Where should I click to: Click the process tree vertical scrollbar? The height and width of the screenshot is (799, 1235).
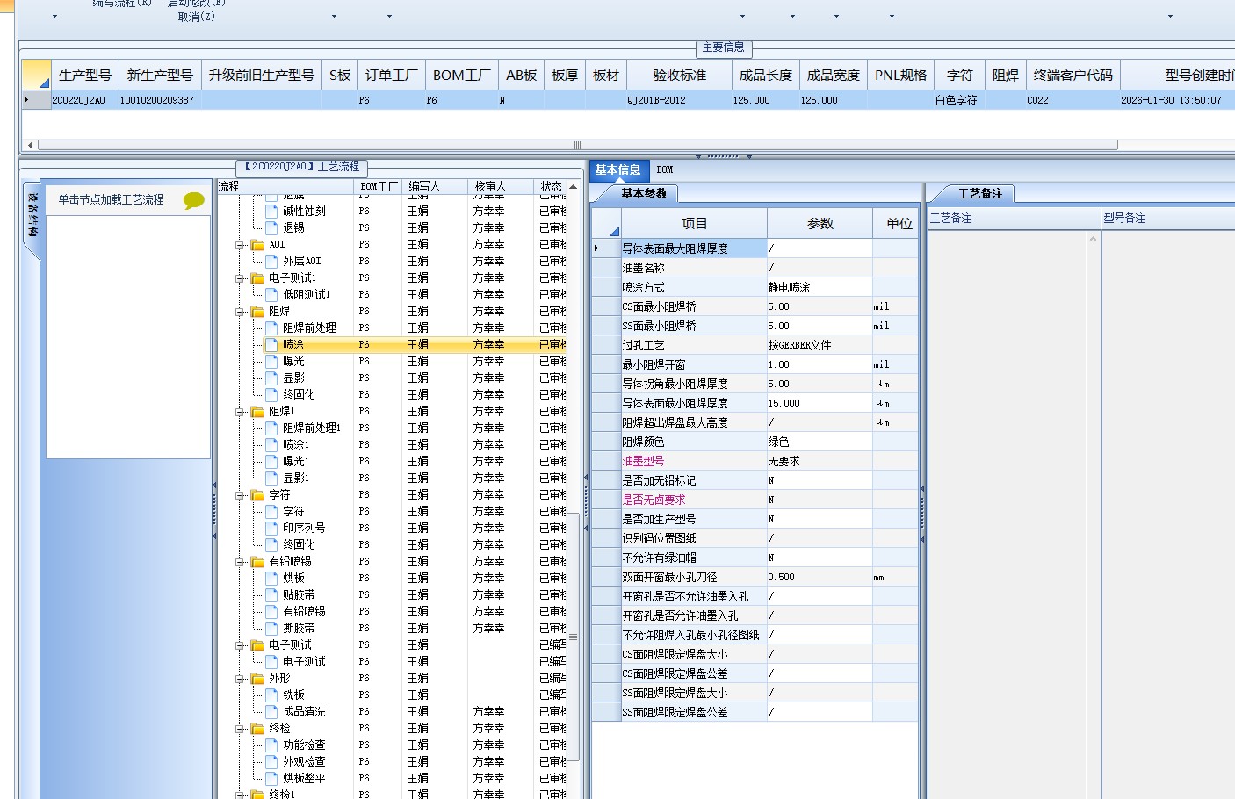click(x=573, y=636)
